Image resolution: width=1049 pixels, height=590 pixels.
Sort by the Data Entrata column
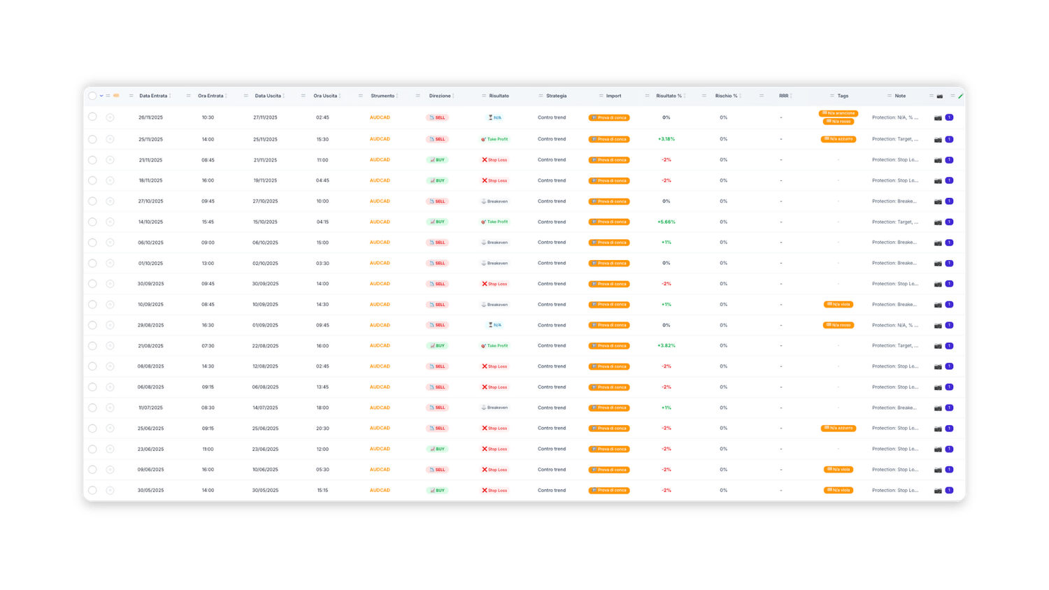[x=155, y=96]
